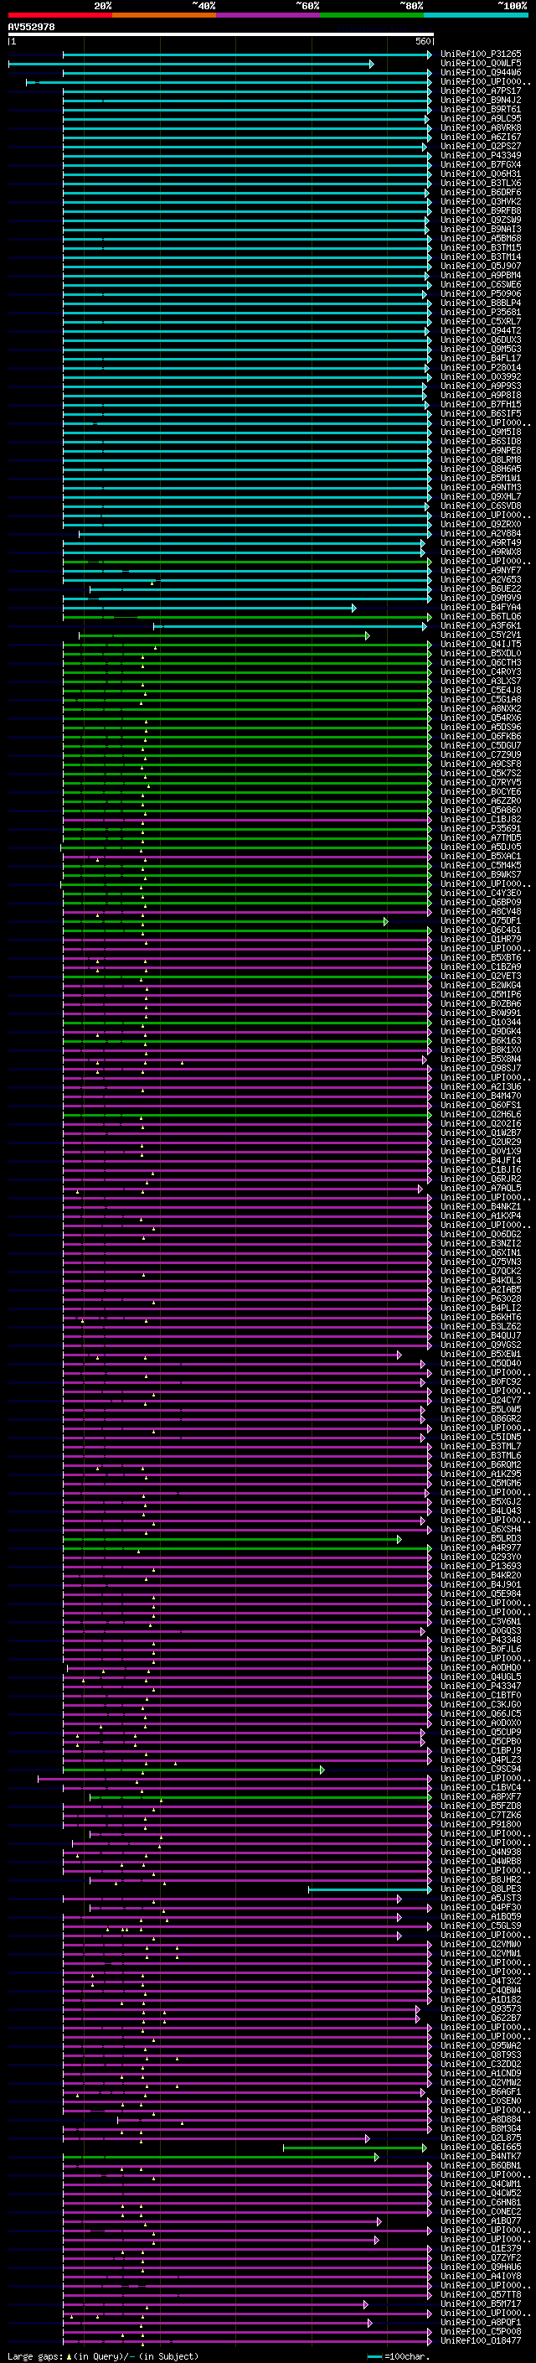
Task: Select label UniRef100_B9RT61
Action: (x=481, y=109)
